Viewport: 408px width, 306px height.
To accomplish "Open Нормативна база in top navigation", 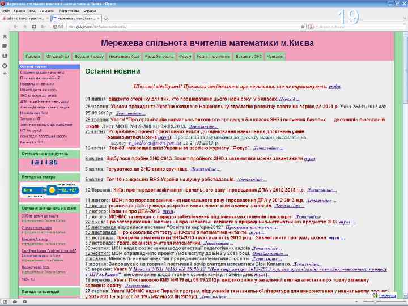I will 124,56.
